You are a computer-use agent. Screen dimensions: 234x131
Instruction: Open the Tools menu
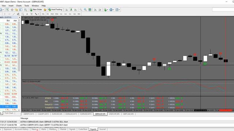coord(27,6)
